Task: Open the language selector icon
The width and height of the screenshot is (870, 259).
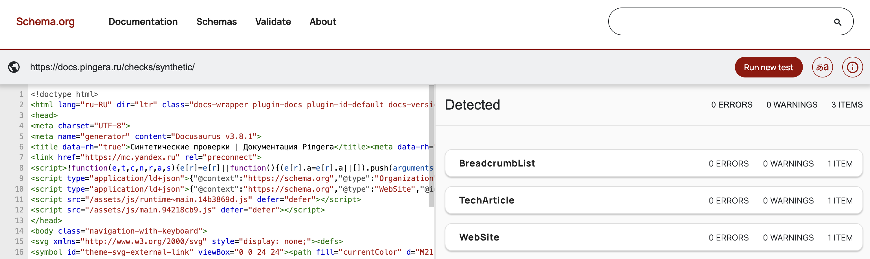Action: click(822, 67)
